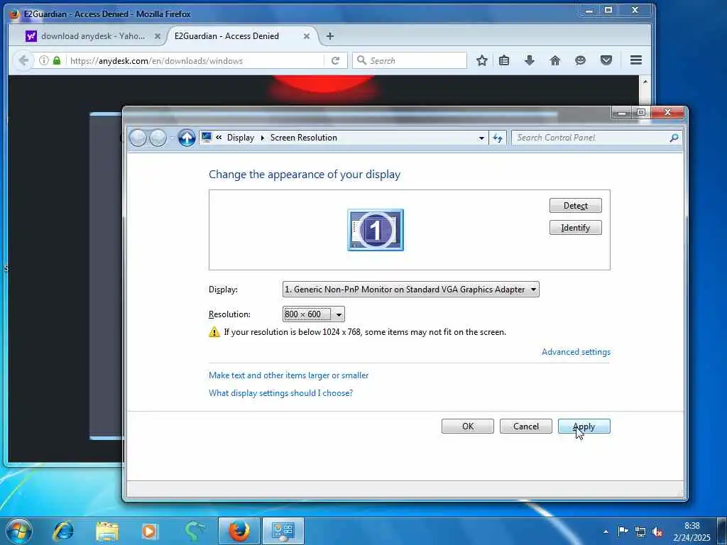The width and height of the screenshot is (727, 545).
Task: Reload the anydesk page
Action: point(335,60)
